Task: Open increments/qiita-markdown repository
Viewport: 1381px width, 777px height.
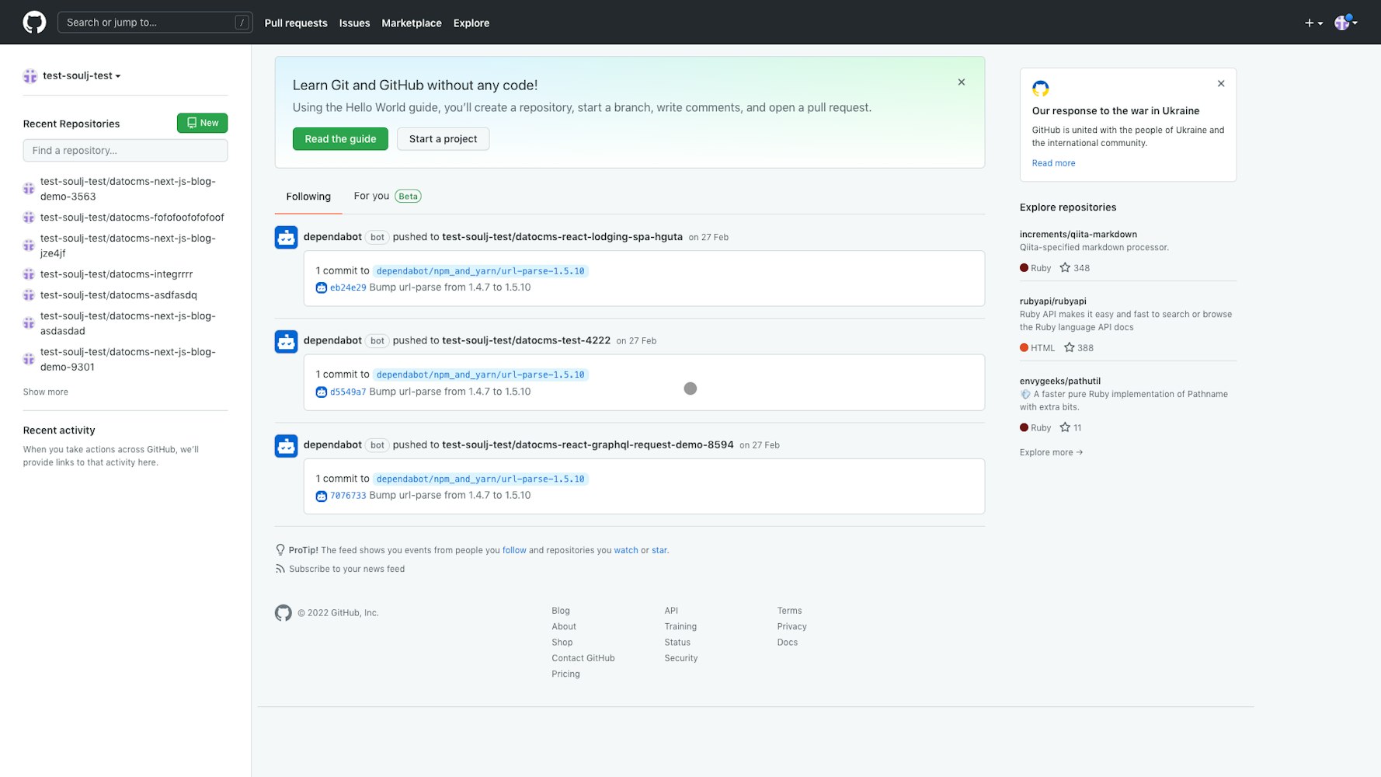Action: click(x=1078, y=235)
